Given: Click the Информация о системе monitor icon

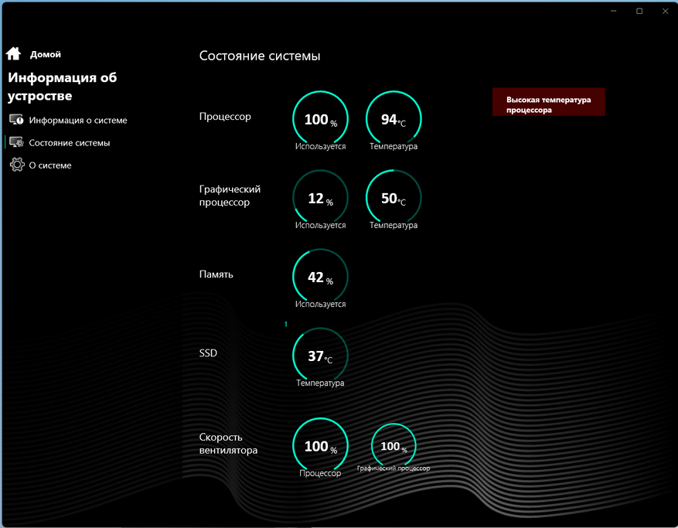Looking at the screenshot, I should [x=16, y=120].
